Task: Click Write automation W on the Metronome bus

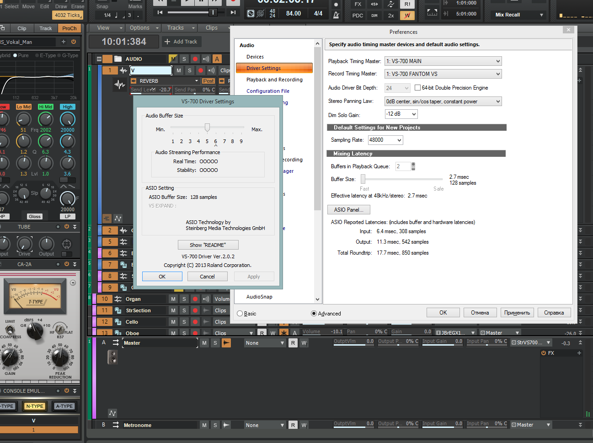Action: click(x=304, y=425)
